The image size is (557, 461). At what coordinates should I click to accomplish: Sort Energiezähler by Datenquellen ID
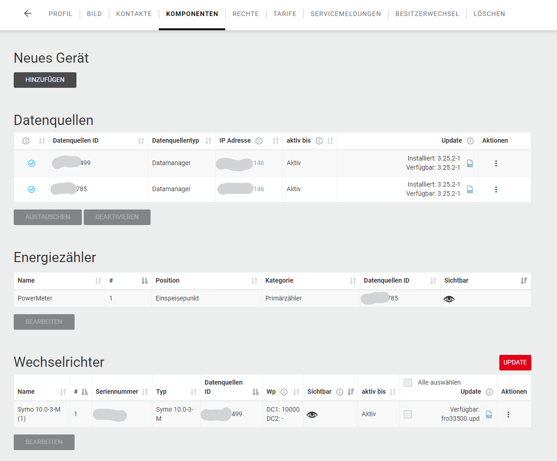pos(433,281)
